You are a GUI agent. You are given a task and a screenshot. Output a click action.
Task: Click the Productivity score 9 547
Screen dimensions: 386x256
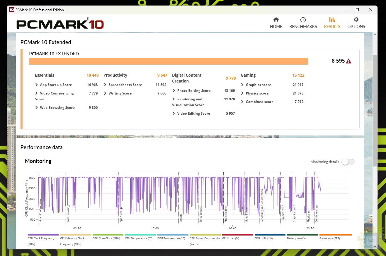point(162,75)
